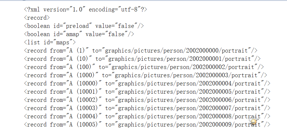Click the utf-8 encoding value
Viewport: 287px width, 128px height.
(129, 9)
